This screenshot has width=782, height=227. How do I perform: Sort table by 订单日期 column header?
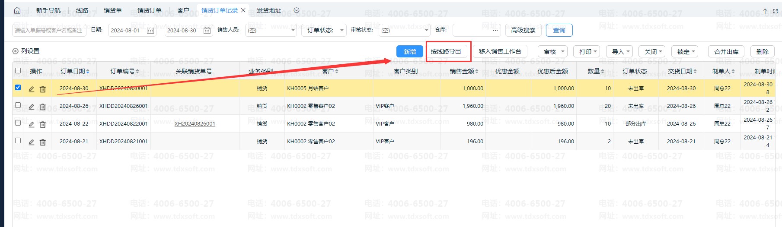click(75, 71)
